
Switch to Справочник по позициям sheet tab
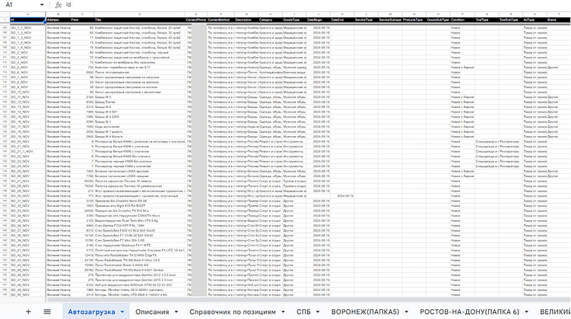233,311
